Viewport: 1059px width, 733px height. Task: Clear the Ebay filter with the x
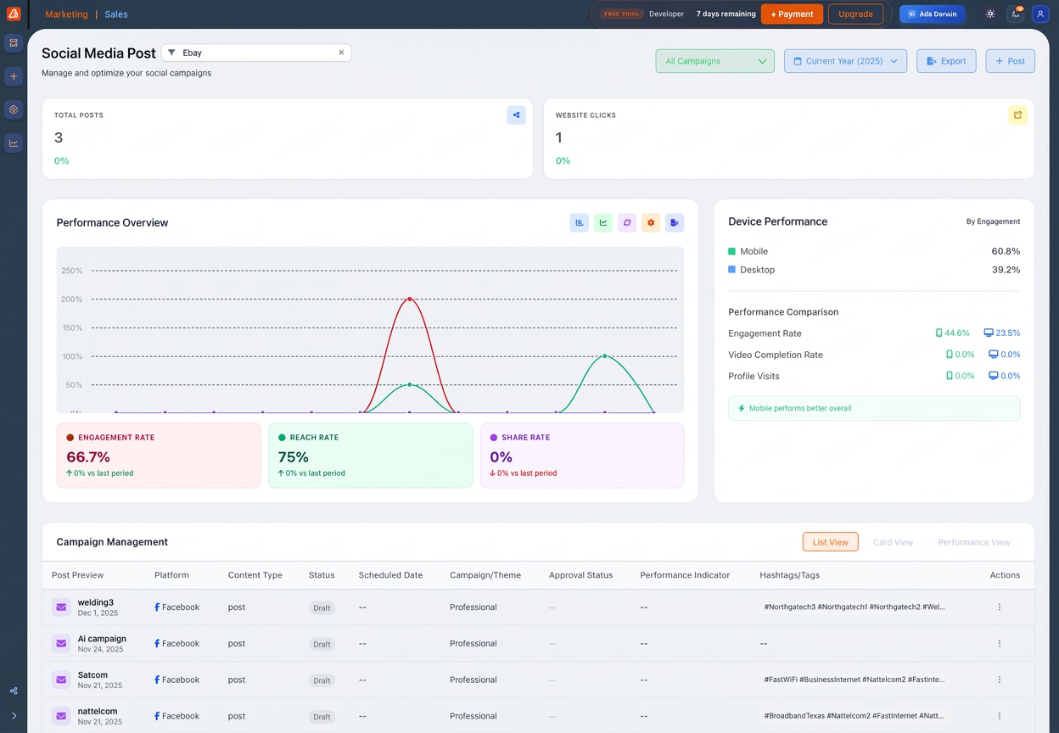pos(341,53)
